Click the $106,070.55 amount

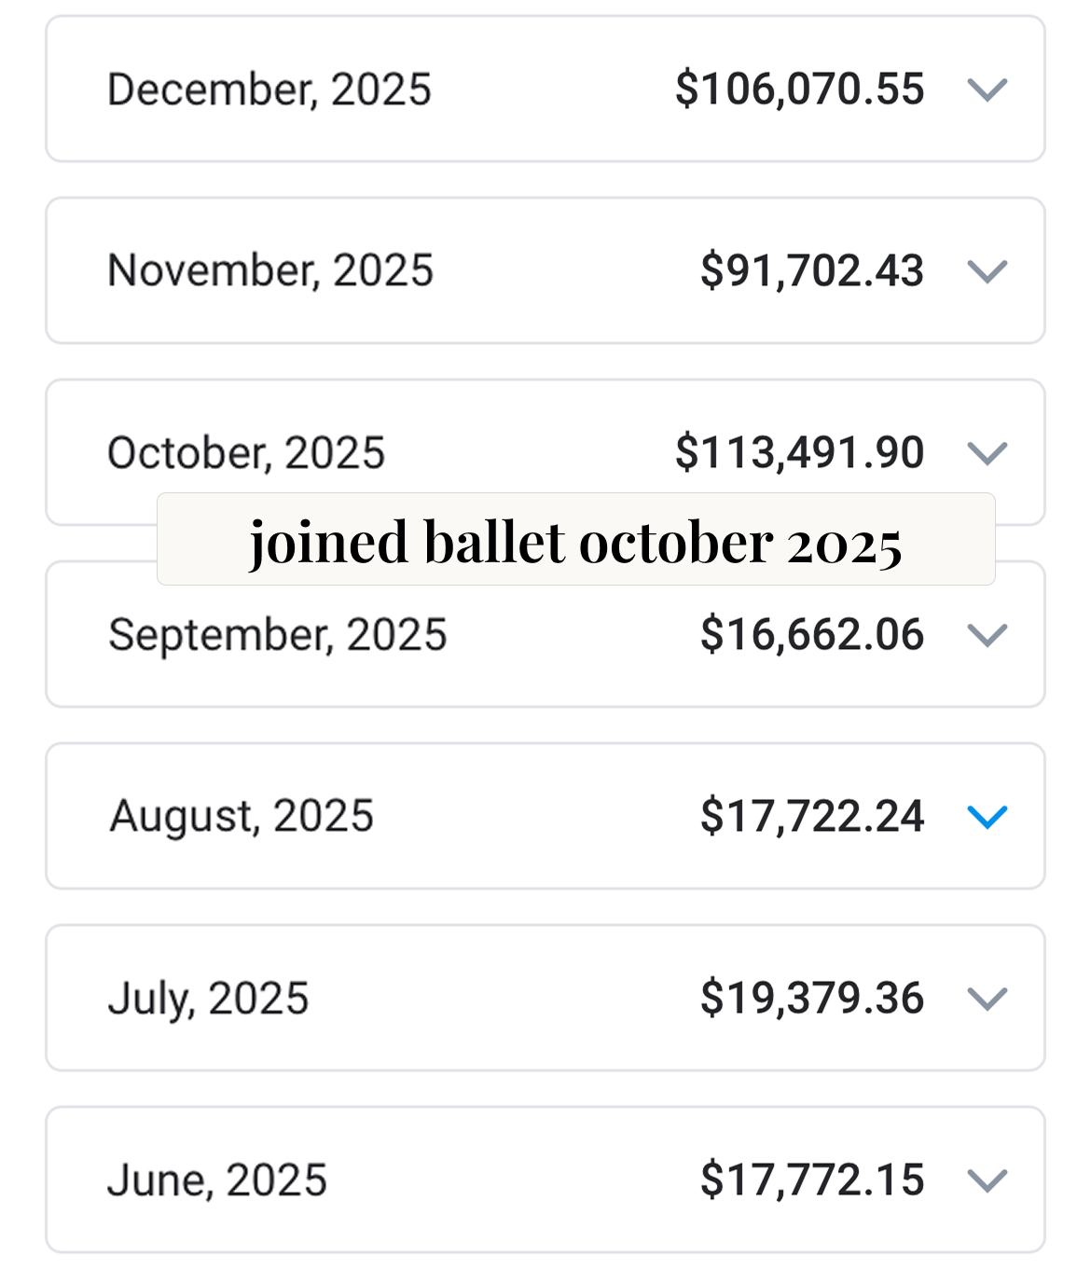click(x=799, y=90)
